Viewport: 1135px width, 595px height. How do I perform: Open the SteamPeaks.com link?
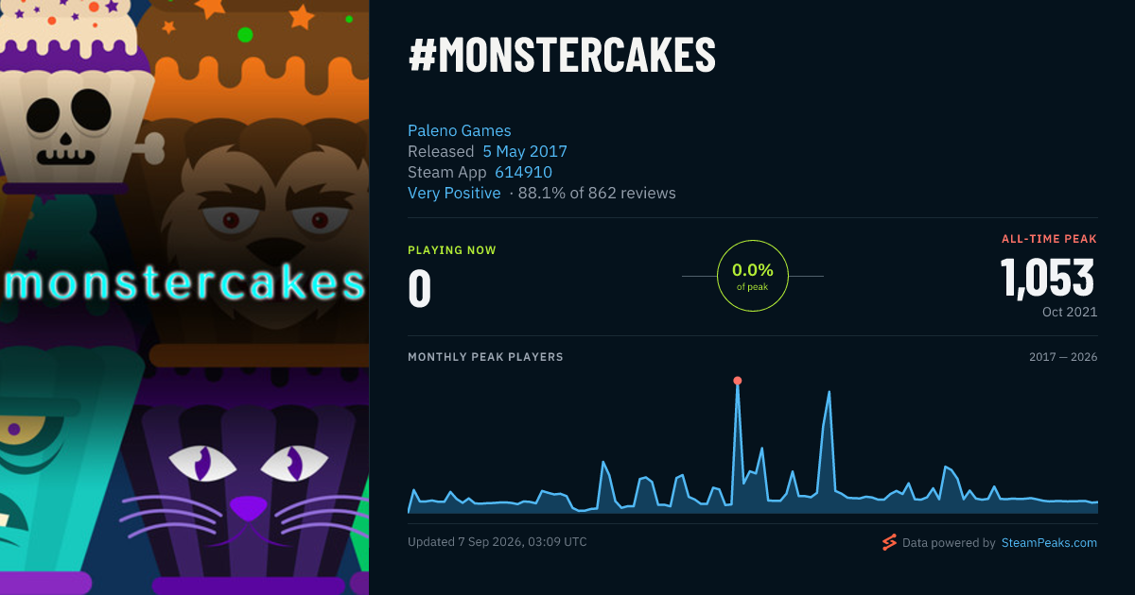coord(1049,543)
